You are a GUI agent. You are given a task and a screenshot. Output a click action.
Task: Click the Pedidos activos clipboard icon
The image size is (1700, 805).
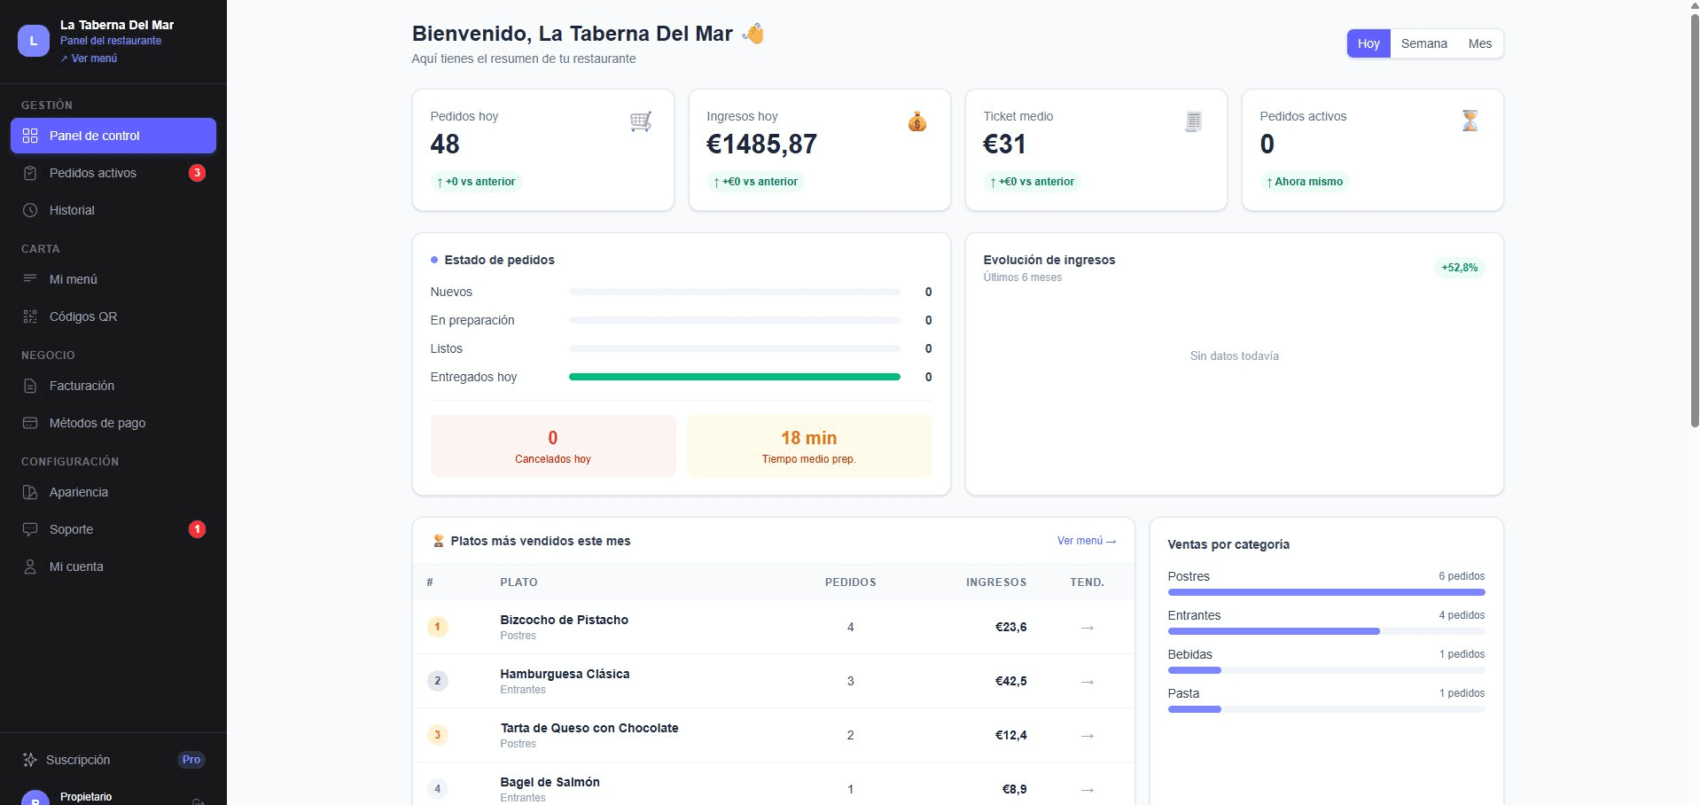point(30,173)
